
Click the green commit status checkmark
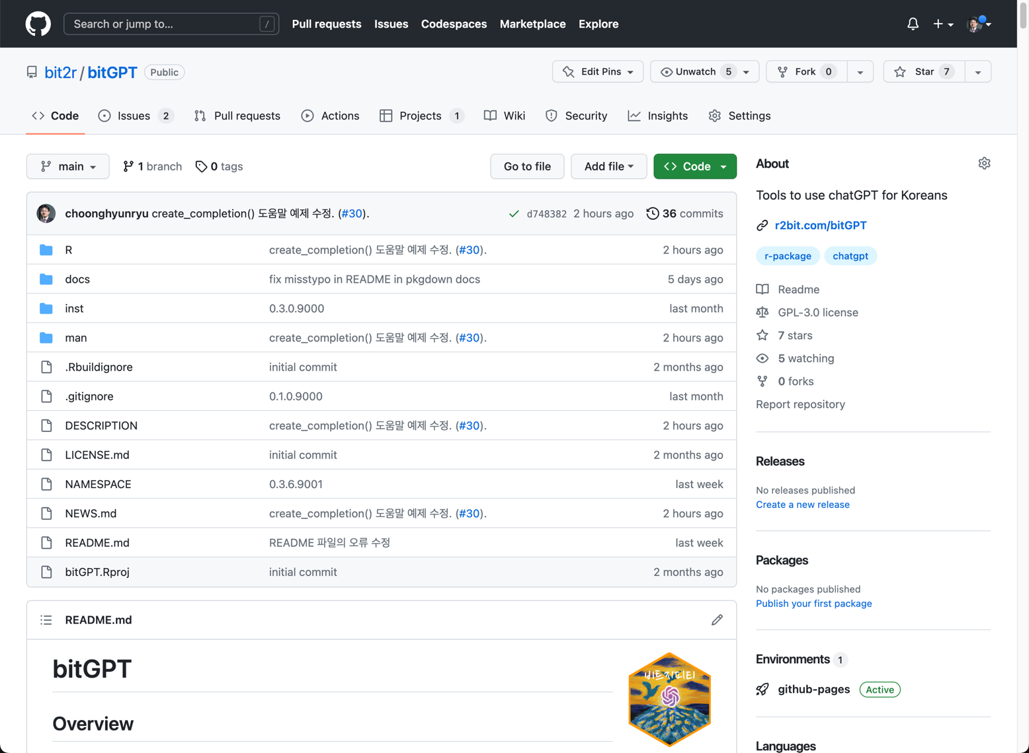coord(514,213)
